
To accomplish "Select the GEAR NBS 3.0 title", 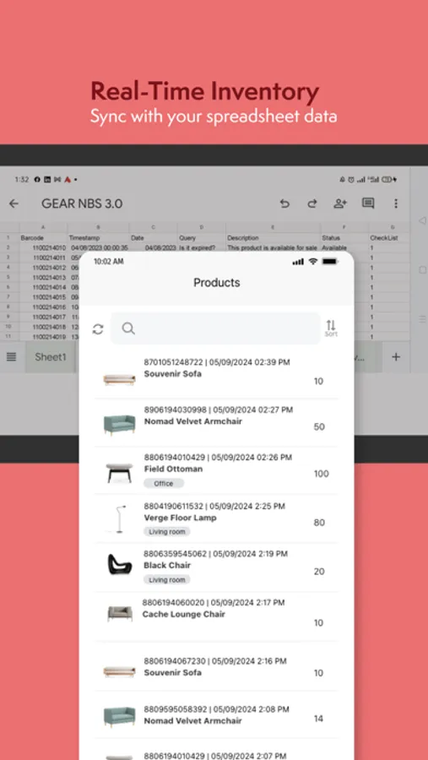I will pos(82,204).
